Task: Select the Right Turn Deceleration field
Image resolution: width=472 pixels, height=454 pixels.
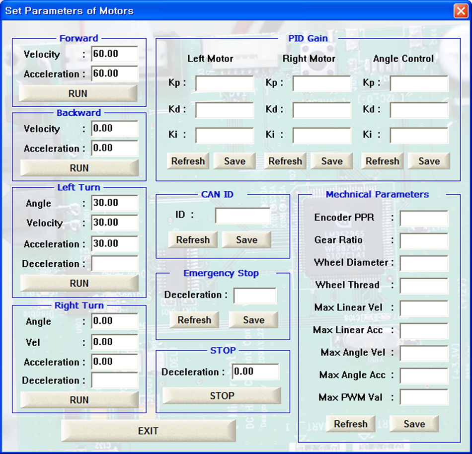Action: 115,380
